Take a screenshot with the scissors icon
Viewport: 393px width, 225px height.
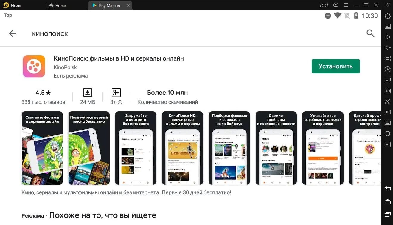387,101
